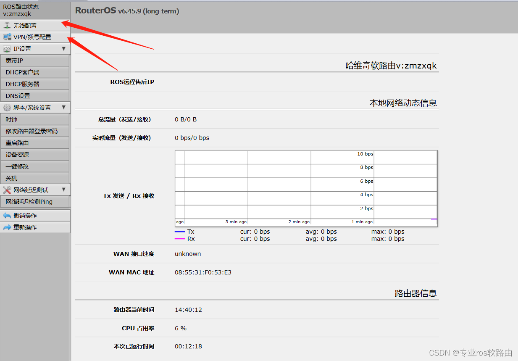Click the computer icon beside VPN/拨号配置
Image resolution: width=518 pixels, height=361 pixels.
(x=7, y=37)
